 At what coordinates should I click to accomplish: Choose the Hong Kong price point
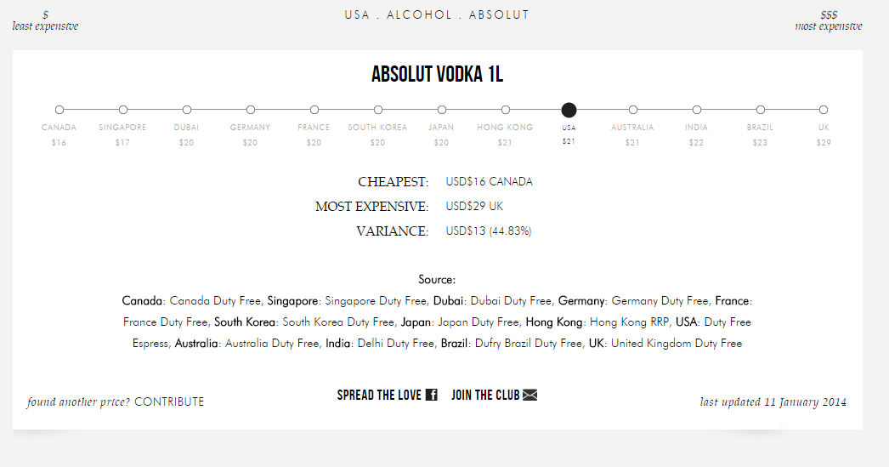point(506,110)
